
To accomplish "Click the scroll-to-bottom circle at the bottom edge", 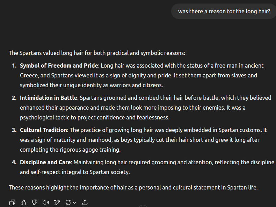I will pyautogui.click(x=143, y=206).
